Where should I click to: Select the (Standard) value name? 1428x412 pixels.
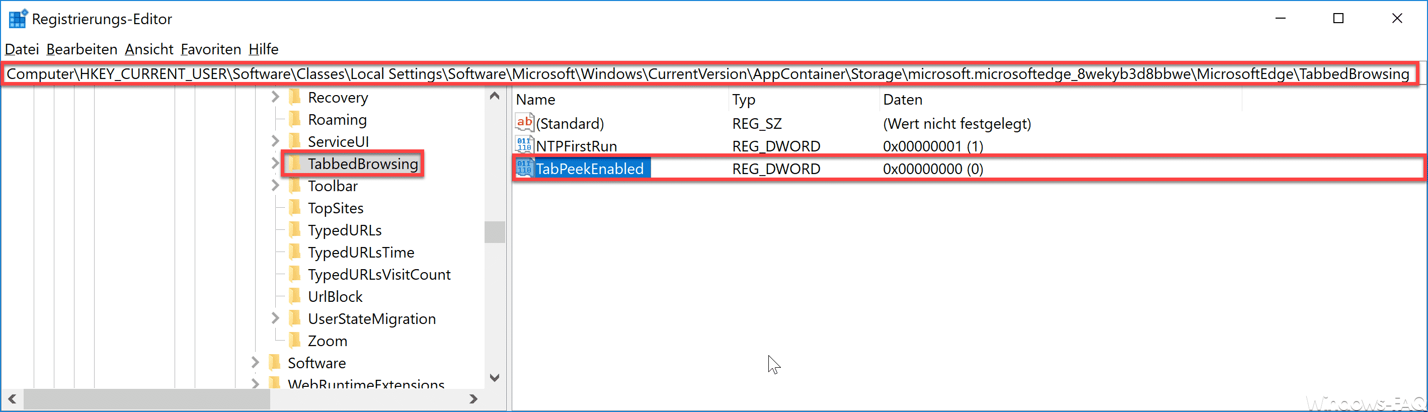coord(570,124)
